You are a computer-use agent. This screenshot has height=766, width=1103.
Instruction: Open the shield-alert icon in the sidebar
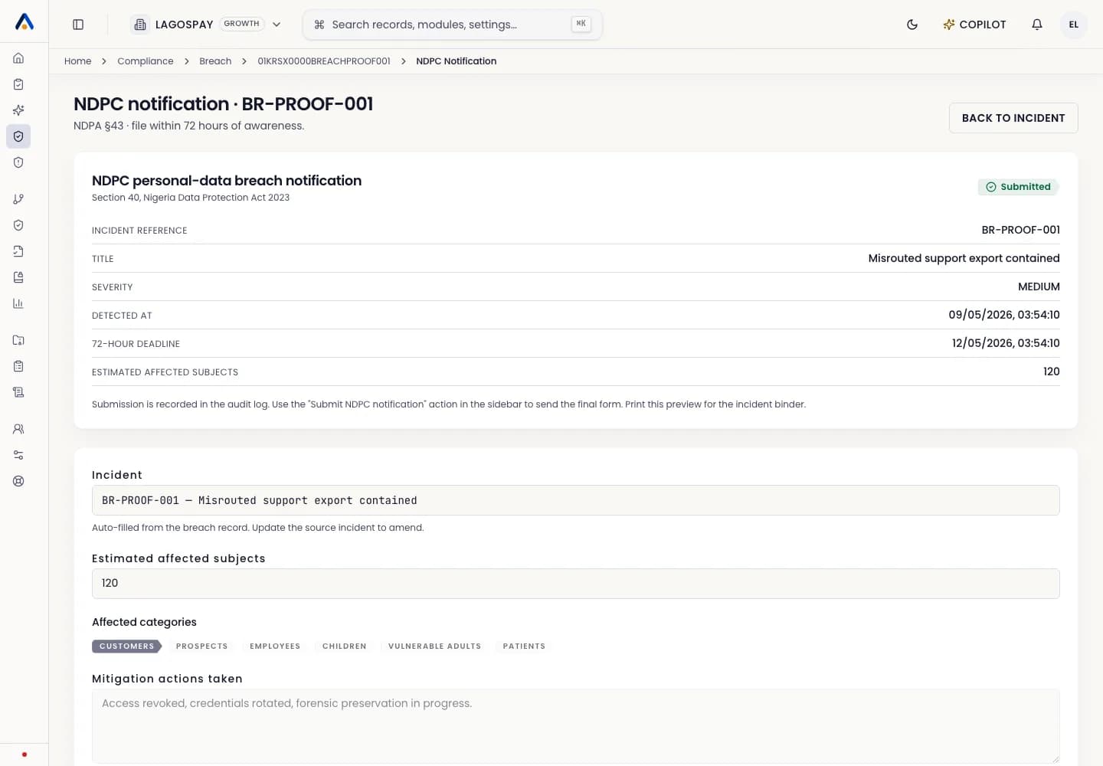coord(18,162)
